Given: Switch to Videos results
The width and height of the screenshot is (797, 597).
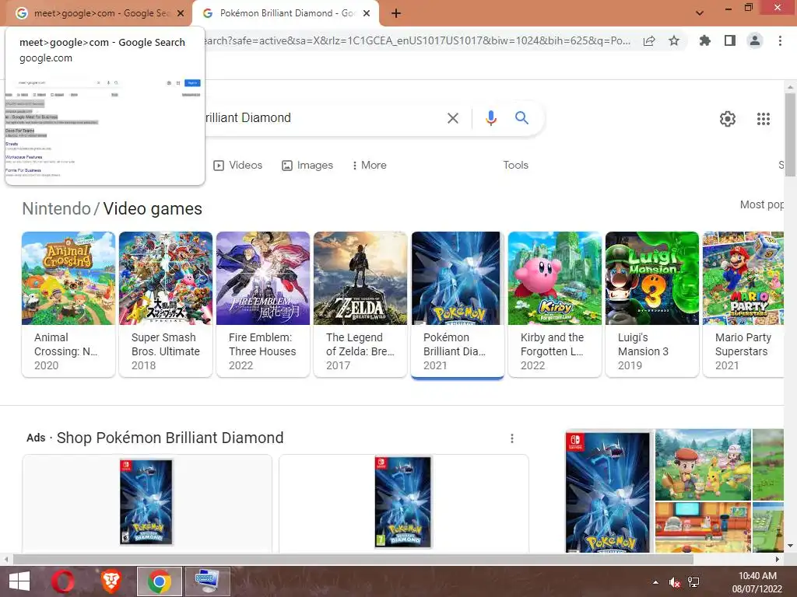Looking at the screenshot, I should pos(238,166).
